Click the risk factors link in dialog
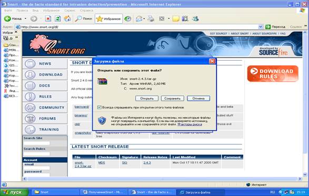Image resolution: width=309 pixels, height=196 pixels. 190,124
